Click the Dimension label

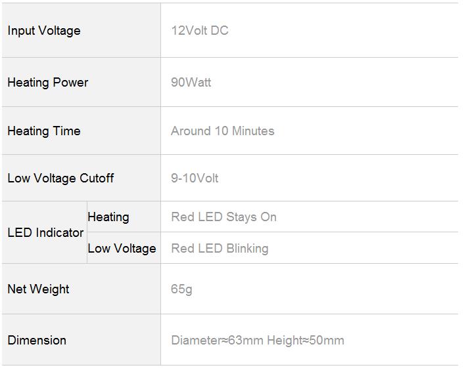click(37, 341)
